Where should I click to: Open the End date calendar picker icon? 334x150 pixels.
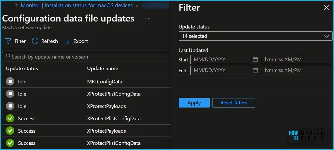[255, 70]
